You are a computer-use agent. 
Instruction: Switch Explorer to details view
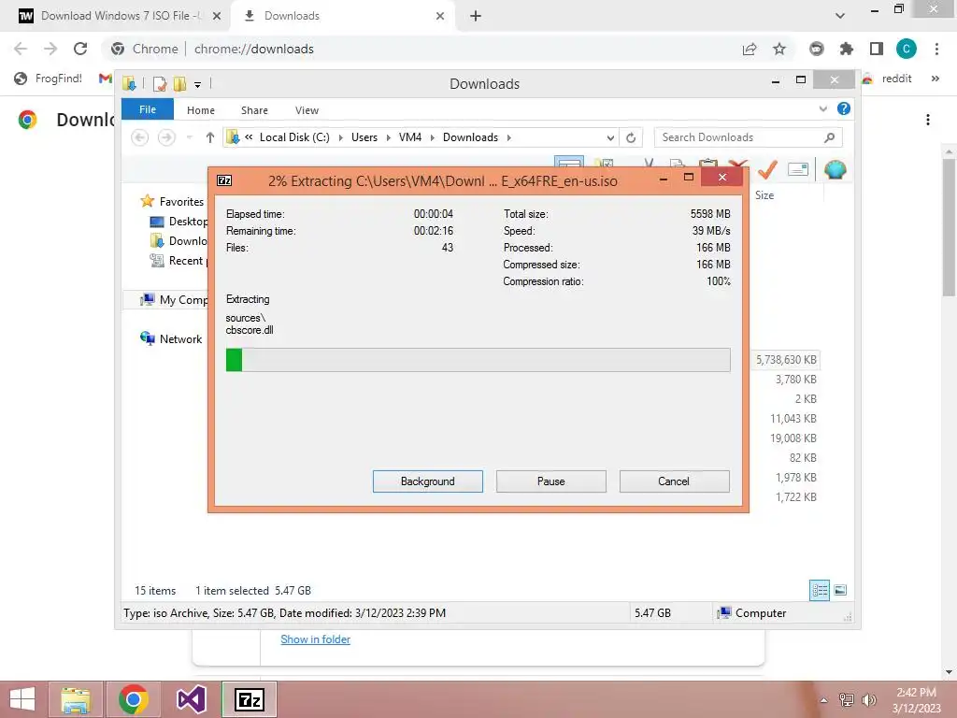pos(820,590)
